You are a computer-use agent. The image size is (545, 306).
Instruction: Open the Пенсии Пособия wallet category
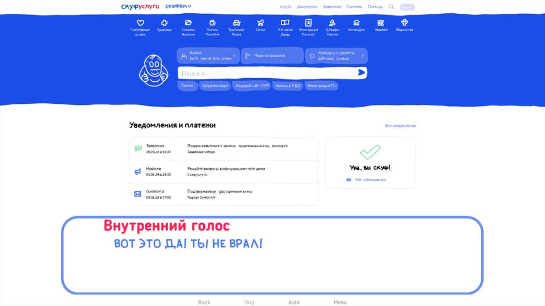(212, 27)
